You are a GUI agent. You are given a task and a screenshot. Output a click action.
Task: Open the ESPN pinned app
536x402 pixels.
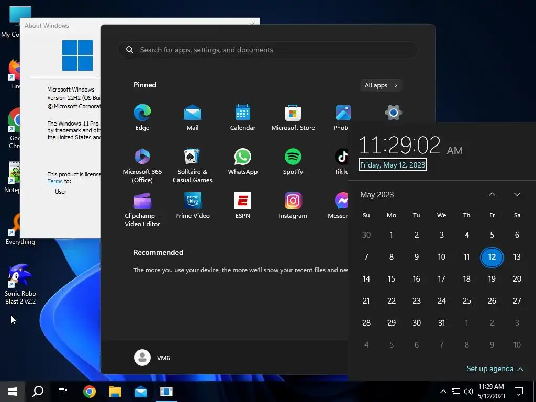coord(243,206)
